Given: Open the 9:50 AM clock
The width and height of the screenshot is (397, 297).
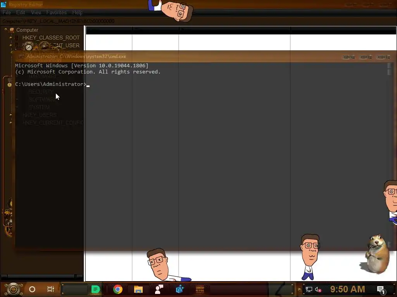Looking at the screenshot, I should coord(347,289).
